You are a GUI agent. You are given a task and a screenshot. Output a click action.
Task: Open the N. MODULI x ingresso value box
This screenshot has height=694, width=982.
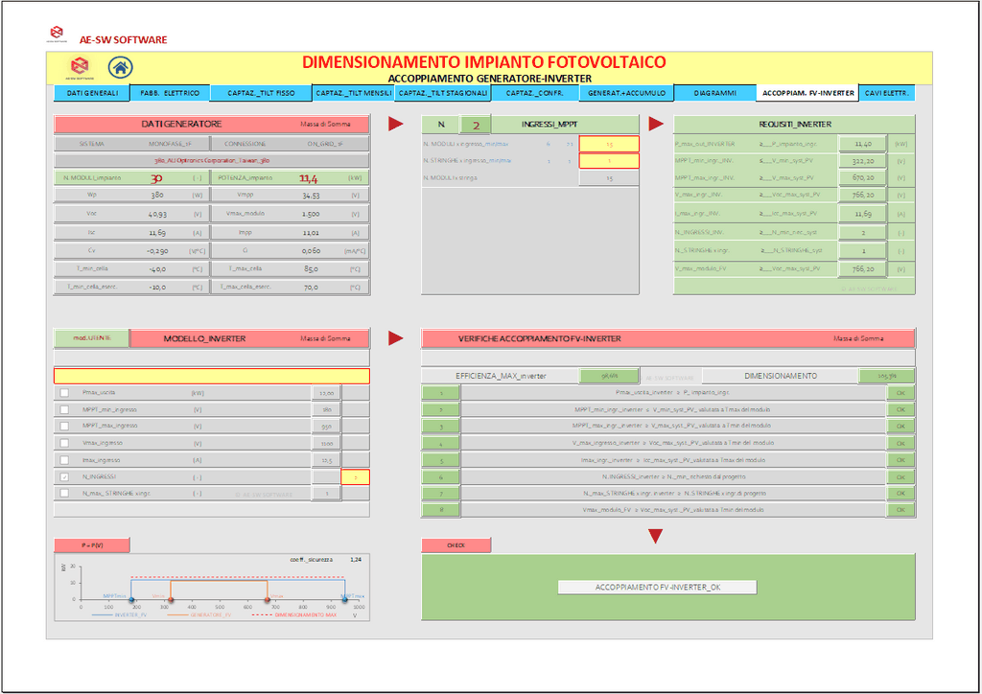tap(609, 144)
